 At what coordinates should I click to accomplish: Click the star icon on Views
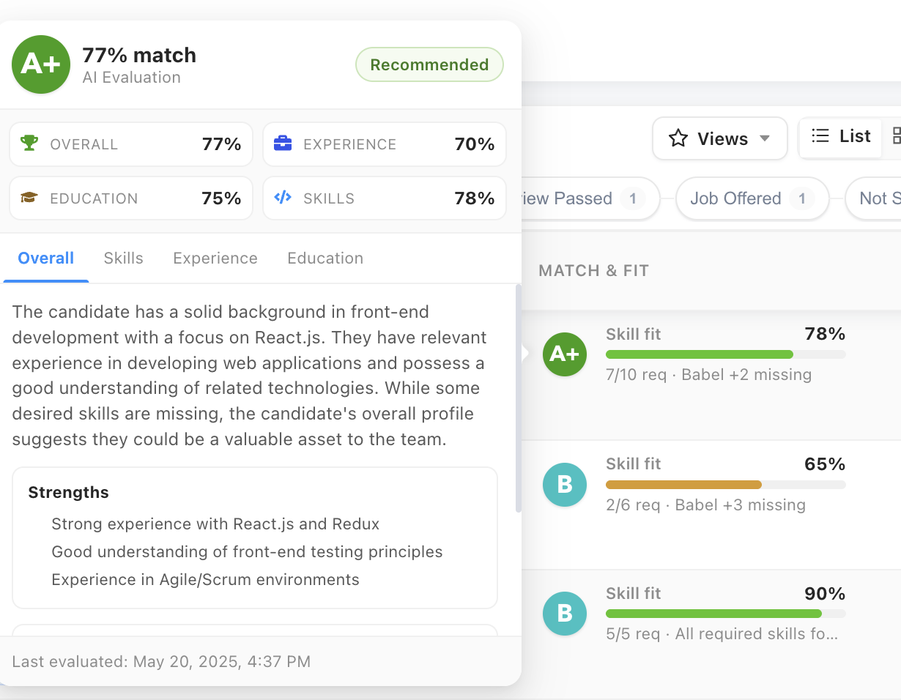click(678, 138)
